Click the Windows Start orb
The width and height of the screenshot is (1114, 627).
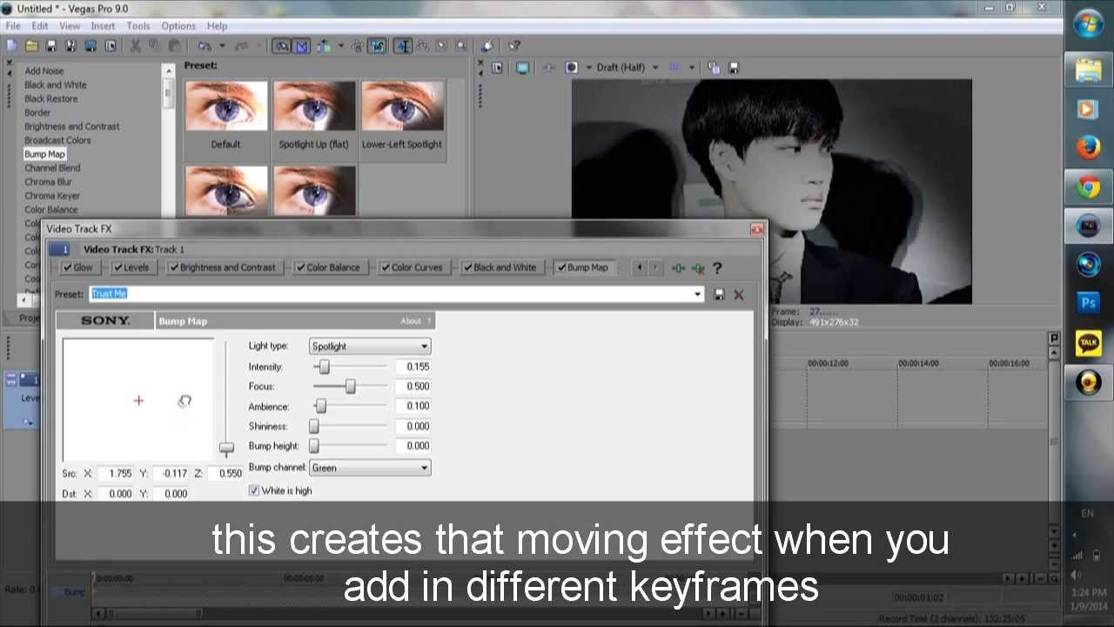click(1088, 24)
